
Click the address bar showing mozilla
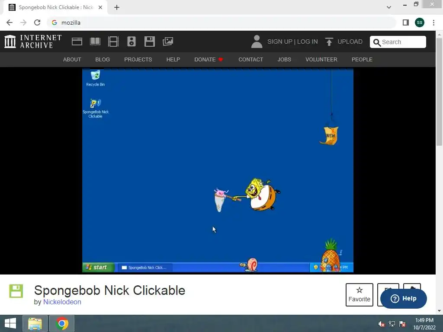222,22
